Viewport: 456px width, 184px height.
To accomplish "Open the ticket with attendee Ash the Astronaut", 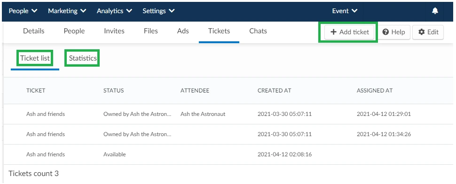I will pos(228,114).
